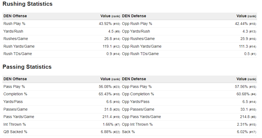262x138 pixels.
Task: Click Pass Play % offense label
Action: 14,87
